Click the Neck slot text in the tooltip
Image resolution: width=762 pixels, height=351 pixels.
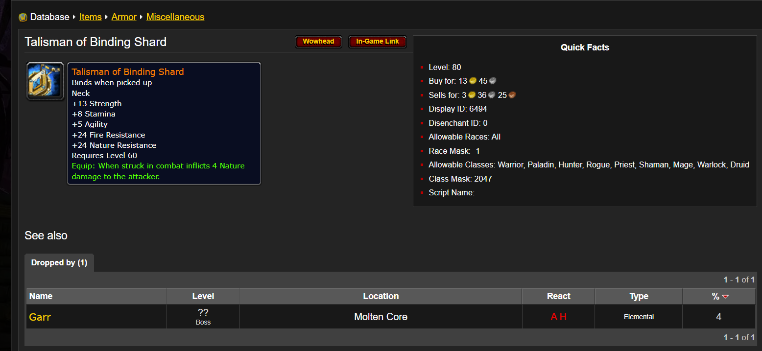coord(81,93)
